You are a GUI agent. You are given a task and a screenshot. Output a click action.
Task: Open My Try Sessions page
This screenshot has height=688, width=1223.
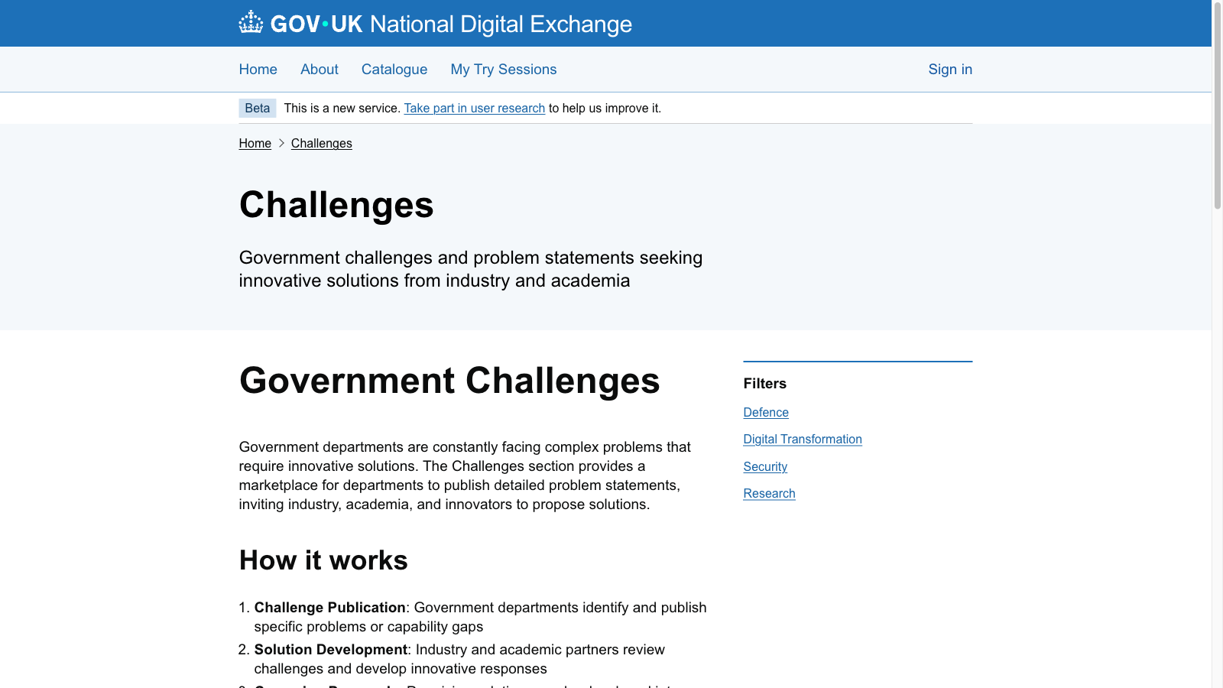click(504, 70)
